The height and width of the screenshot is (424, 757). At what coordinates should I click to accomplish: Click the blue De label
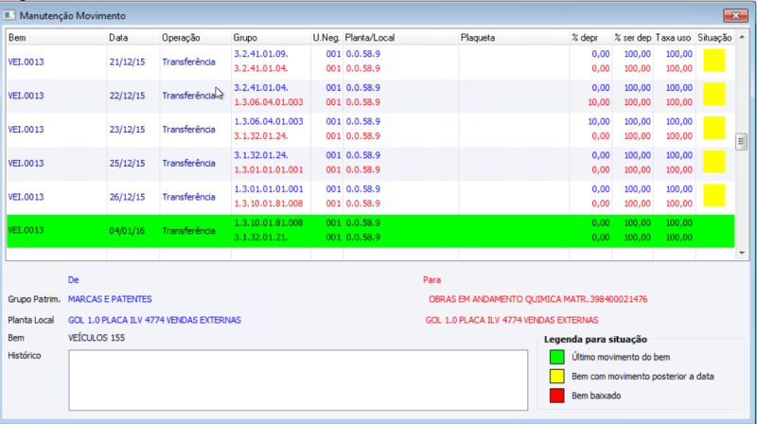click(73, 280)
